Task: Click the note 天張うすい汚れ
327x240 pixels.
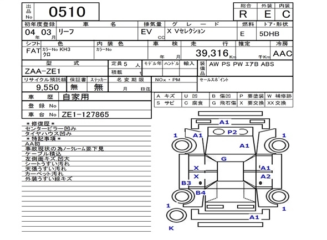Action: [x=45, y=169]
